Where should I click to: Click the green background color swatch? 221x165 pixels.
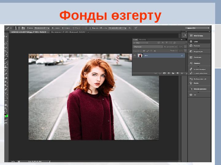(x=7, y=116)
